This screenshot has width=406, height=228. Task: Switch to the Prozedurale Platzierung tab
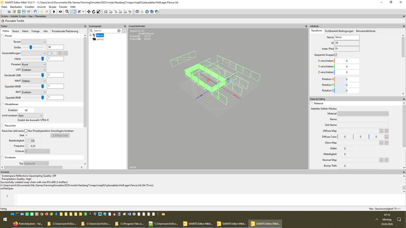(65, 31)
